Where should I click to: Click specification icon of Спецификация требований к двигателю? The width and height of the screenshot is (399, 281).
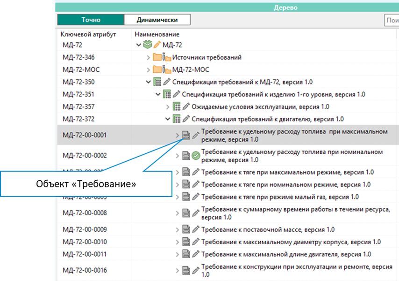(x=177, y=119)
